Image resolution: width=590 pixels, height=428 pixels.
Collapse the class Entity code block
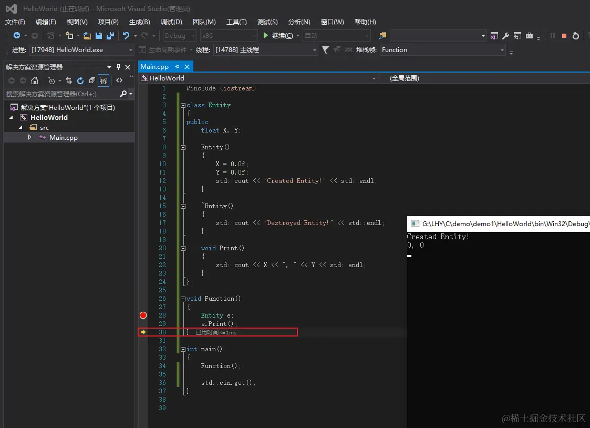tap(183, 105)
